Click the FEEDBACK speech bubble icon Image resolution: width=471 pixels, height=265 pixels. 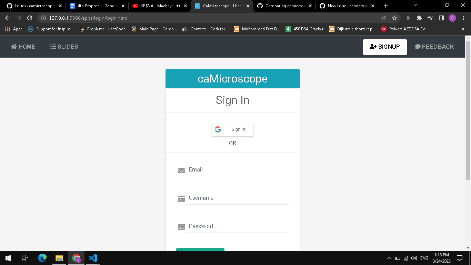tap(418, 46)
